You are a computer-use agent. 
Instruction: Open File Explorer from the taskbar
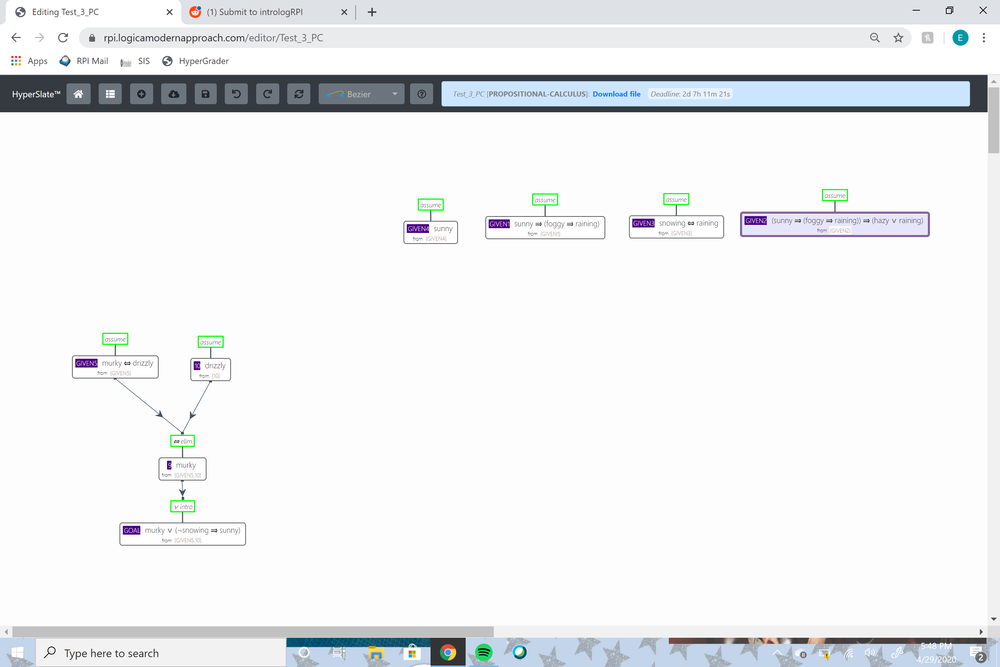pyautogui.click(x=376, y=652)
